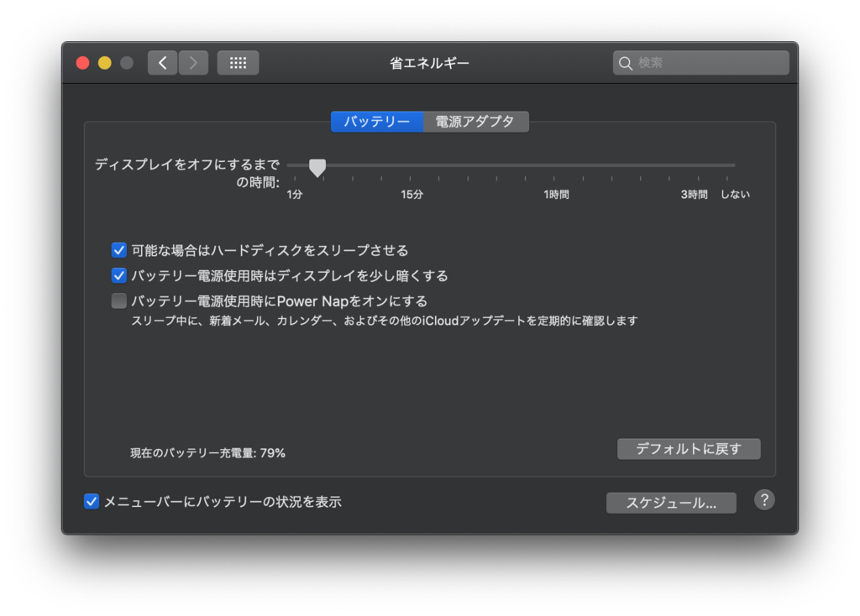Click the 1時間 mark on the timer scale
The height and width of the screenshot is (616, 860).
(556, 194)
